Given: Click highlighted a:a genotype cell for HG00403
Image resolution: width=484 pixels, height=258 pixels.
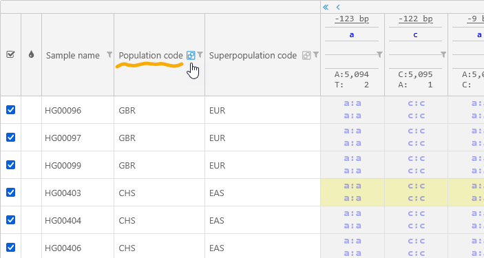Looking at the screenshot, I should (x=353, y=192).
